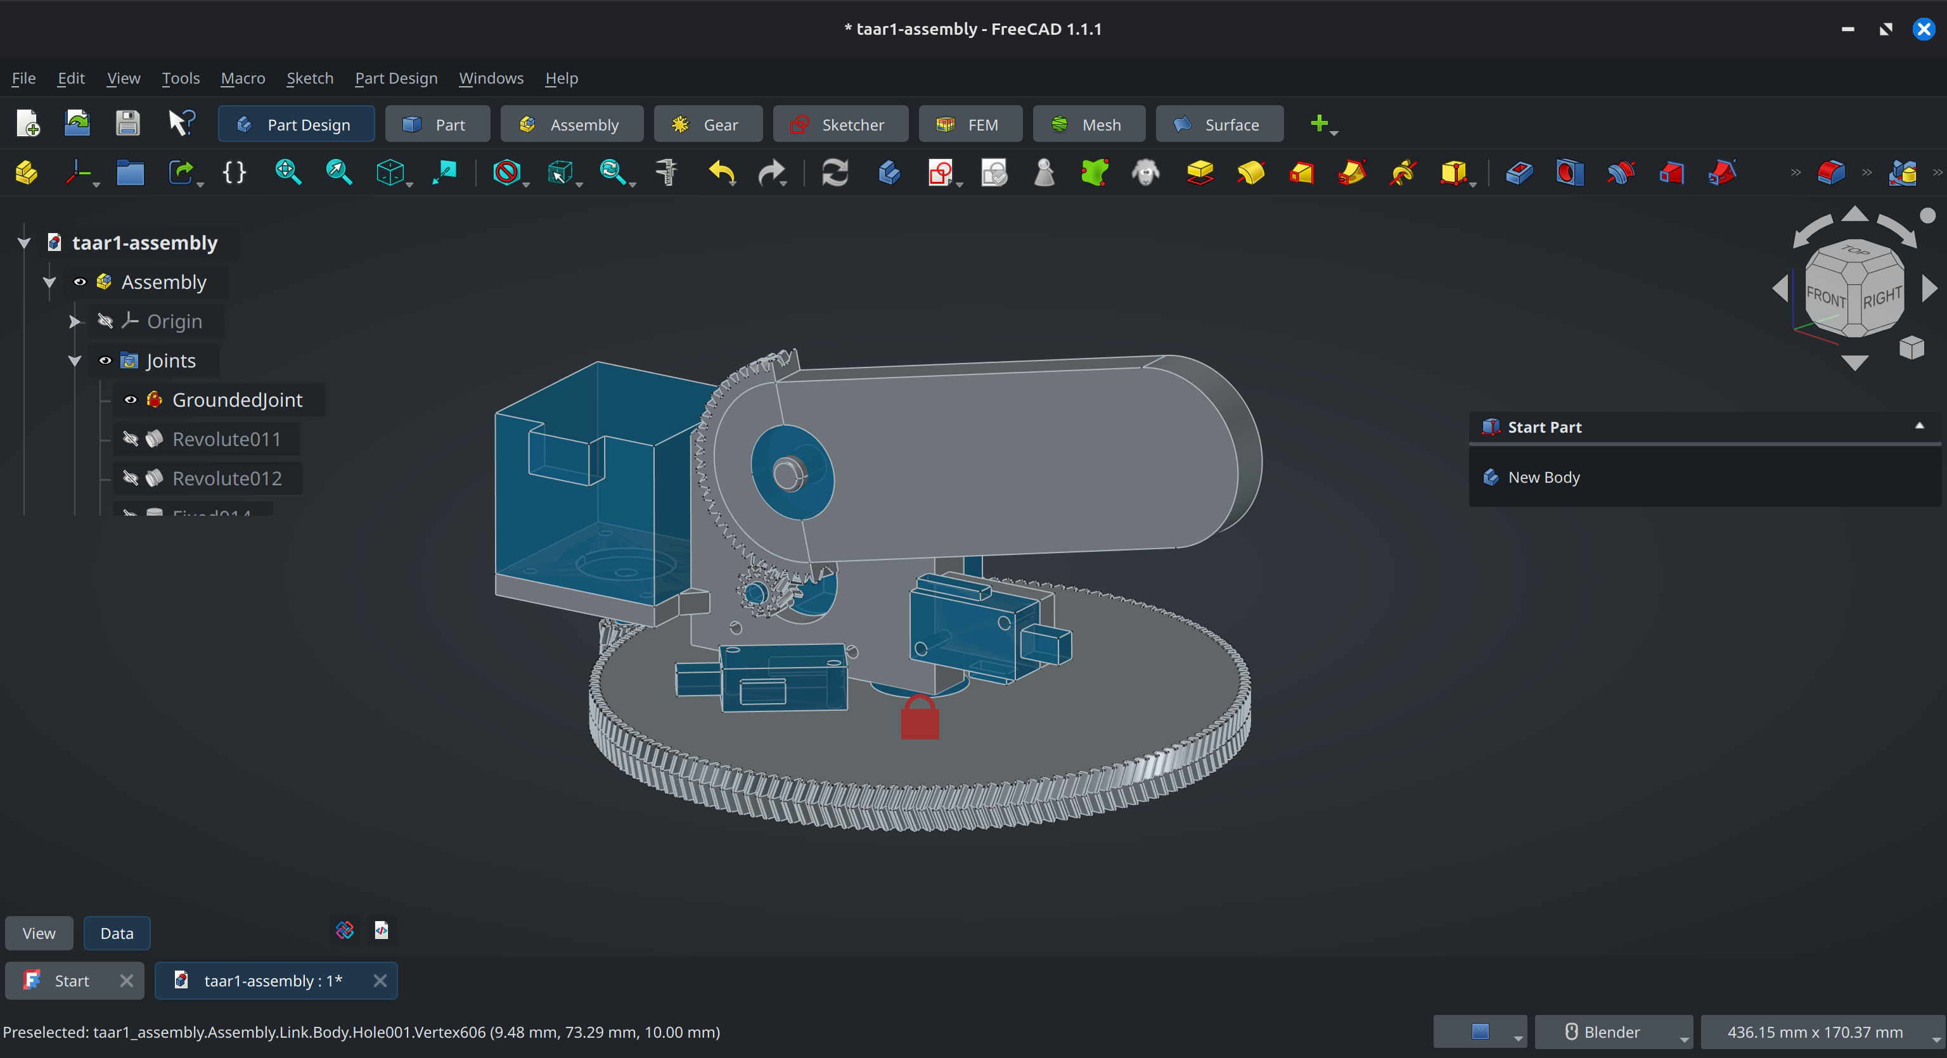This screenshot has width=1947, height=1058.
Task: Click the Additive Helix icon
Action: pyautogui.click(x=1403, y=172)
